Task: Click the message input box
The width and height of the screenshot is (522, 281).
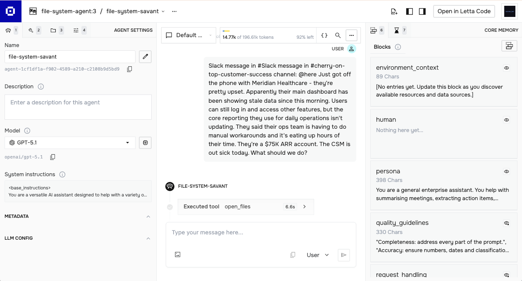Action: coord(261,233)
